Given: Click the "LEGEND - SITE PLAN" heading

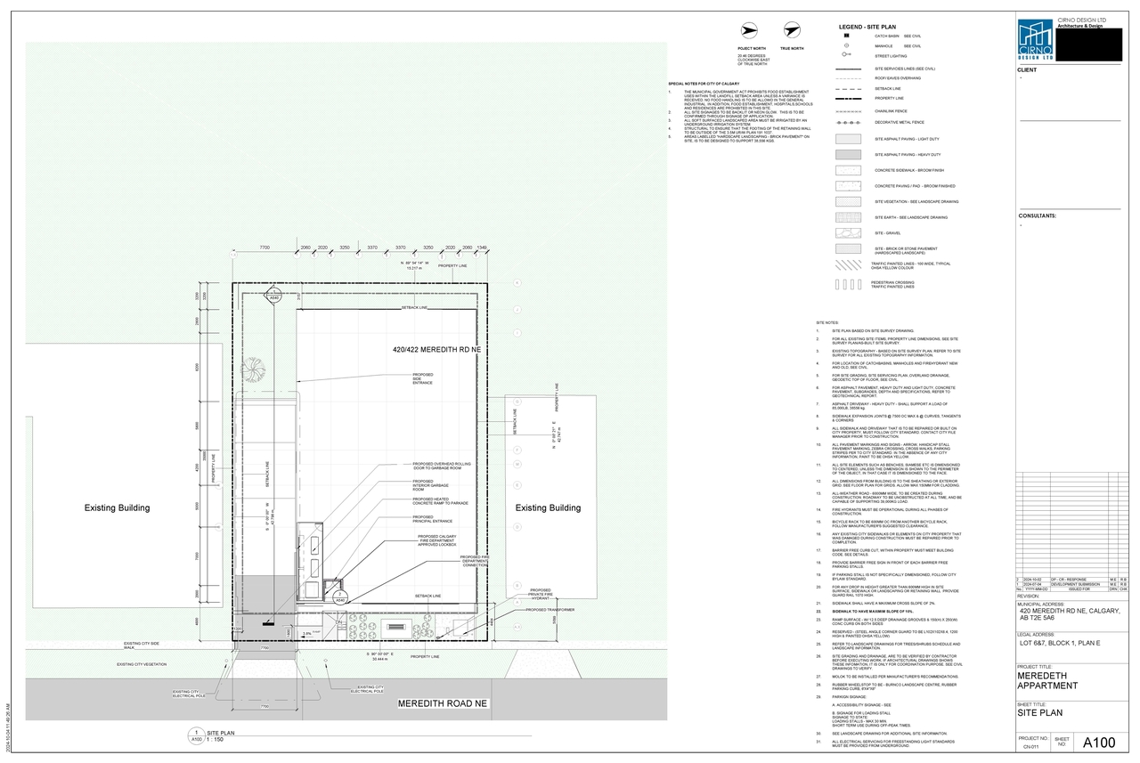Looking at the screenshot, I should pos(866,27).
